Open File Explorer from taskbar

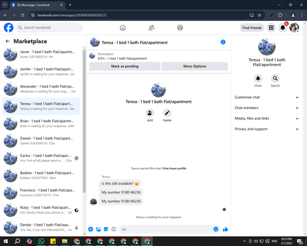coord(64,241)
